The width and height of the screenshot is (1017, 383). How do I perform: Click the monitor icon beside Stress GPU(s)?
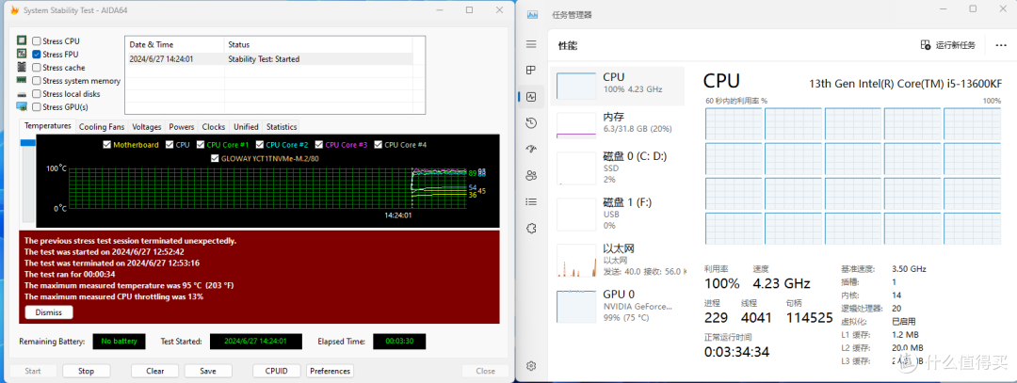tap(22, 107)
